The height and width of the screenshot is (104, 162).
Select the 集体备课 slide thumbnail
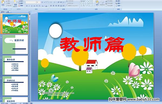pyautogui.click(x=15, y=65)
